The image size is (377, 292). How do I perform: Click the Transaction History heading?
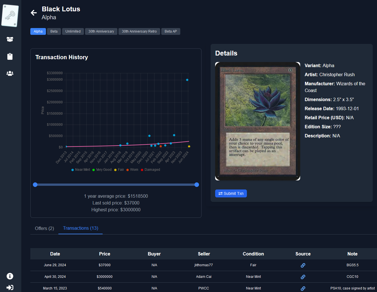pos(62,57)
